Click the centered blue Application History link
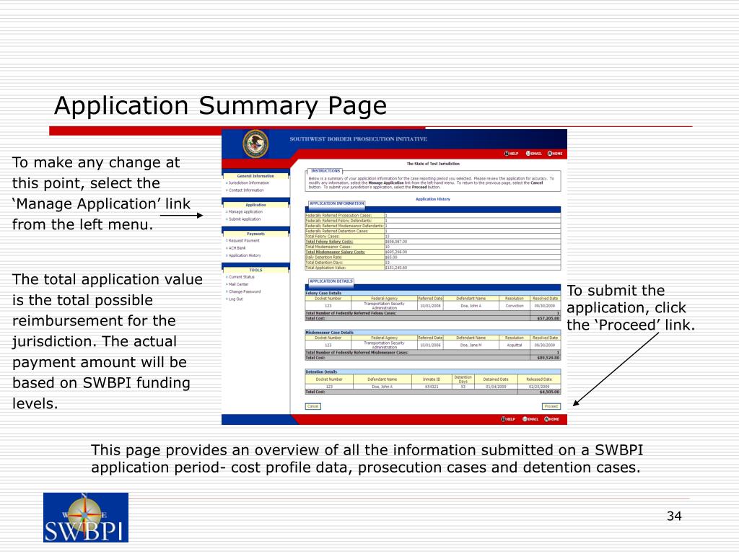Screen dimensions: 739x554 pyautogui.click(x=433, y=199)
